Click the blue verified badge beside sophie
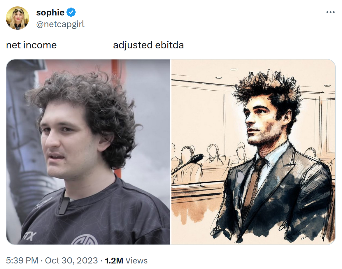Screen dimensions: 342x269 [x=71, y=12]
